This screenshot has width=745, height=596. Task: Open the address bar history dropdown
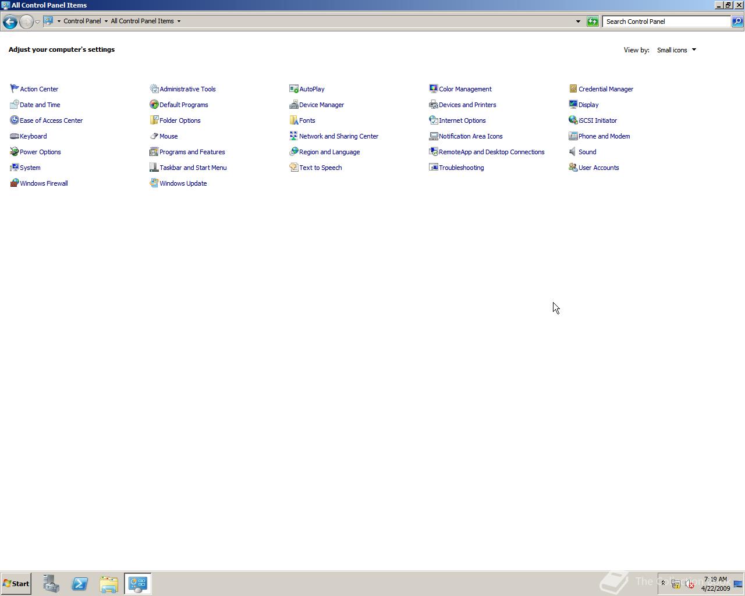point(578,22)
